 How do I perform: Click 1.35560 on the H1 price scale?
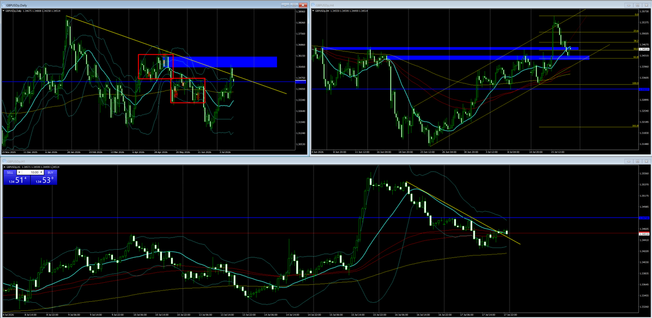point(645,174)
